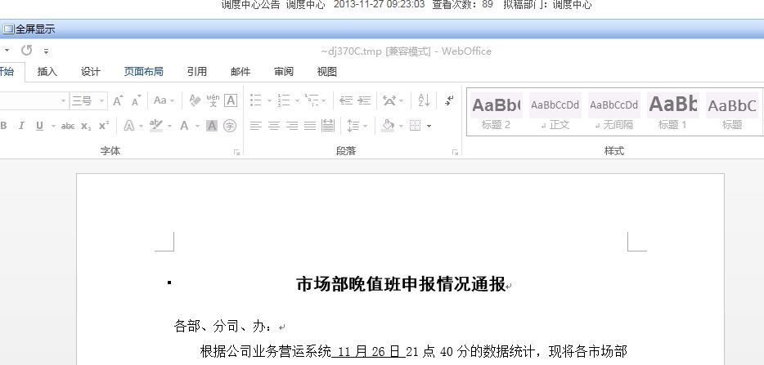Screen dimensions: 764x365
Task: Apply the 标题 2 style
Action: coord(496,111)
